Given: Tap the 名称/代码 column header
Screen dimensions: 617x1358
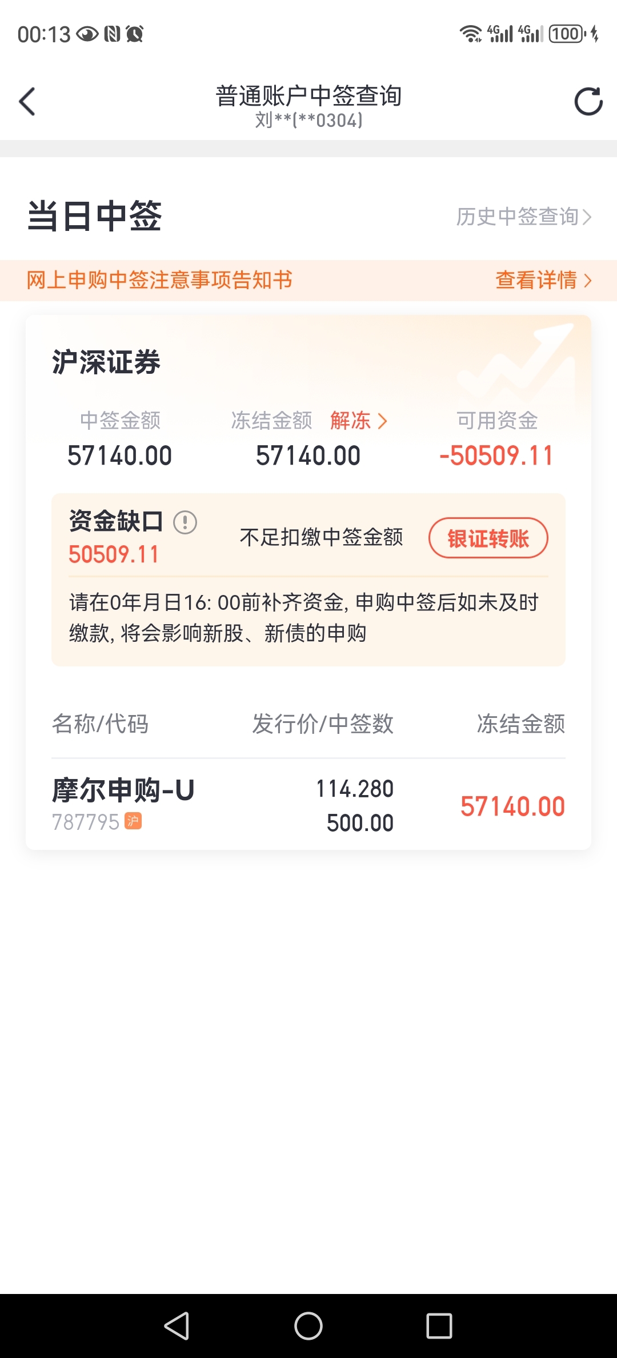Looking at the screenshot, I should pyautogui.click(x=100, y=724).
